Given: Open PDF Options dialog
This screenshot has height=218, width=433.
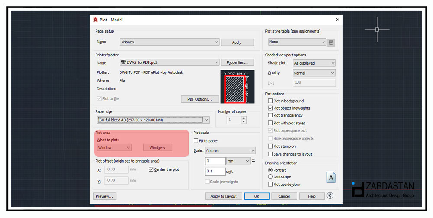Looking at the screenshot, I should click(x=200, y=99).
